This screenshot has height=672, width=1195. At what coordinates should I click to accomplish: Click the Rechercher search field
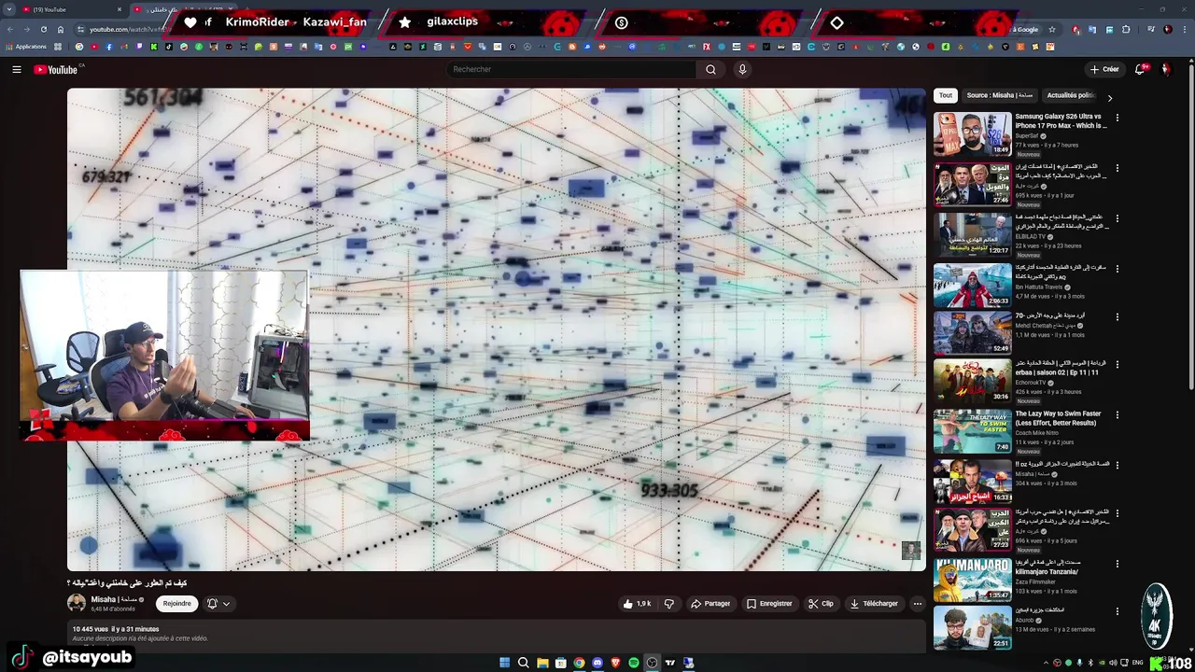571,69
